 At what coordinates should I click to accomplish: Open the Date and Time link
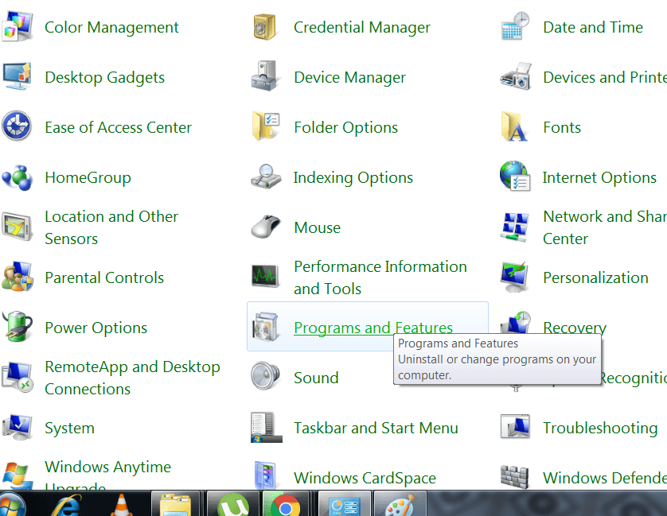pyautogui.click(x=592, y=28)
